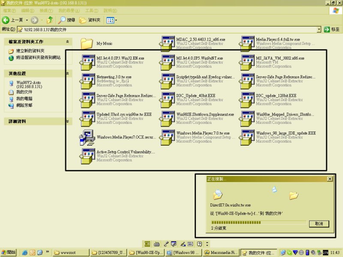Launch Internet Explorer from quick launch
This screenshot has height=257, width=343.
tap(25, 253)
